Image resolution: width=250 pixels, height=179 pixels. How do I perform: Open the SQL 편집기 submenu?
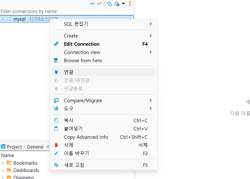tap(104, 24)
